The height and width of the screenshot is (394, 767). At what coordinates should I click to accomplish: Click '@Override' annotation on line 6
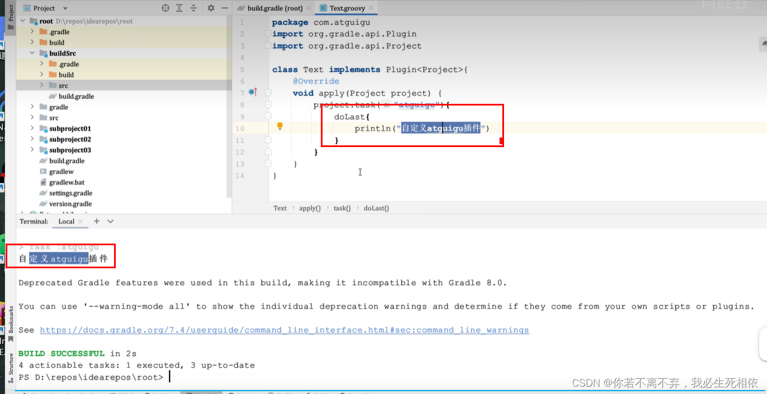click(316, 81)
